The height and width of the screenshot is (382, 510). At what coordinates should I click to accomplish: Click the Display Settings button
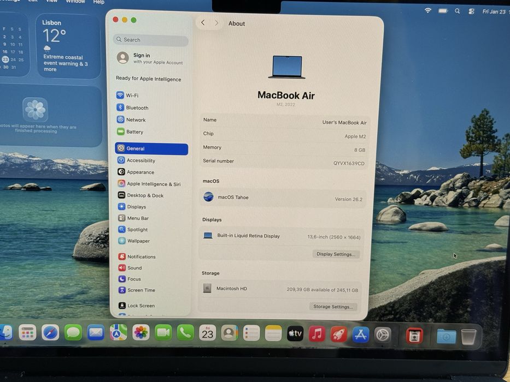(x=336, y=254)
